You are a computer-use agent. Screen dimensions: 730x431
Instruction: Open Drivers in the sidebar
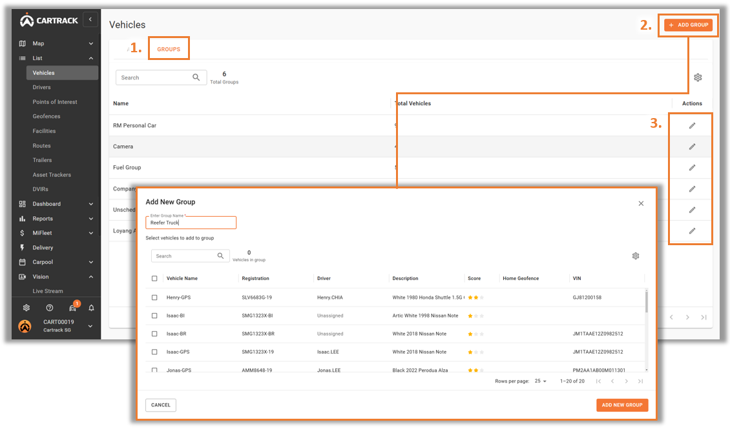coord(41,87)
